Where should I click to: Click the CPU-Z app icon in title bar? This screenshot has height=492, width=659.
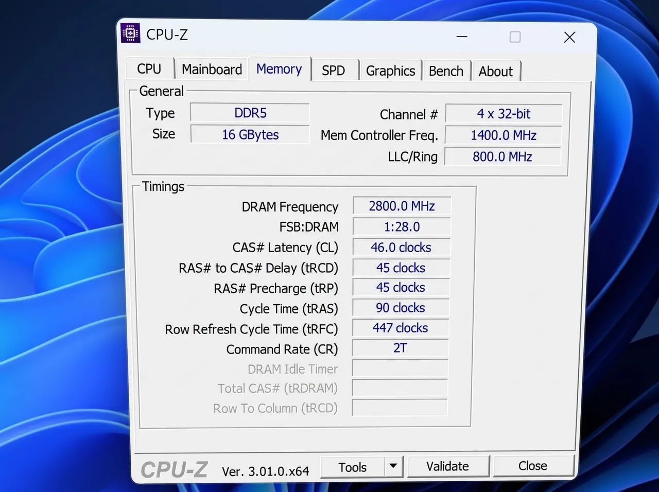[130, 33]
